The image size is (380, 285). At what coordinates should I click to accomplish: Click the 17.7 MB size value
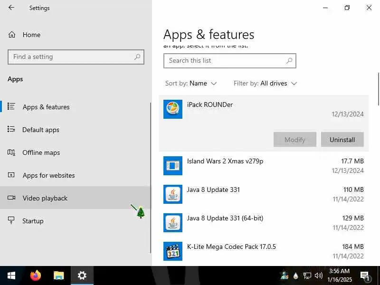(x=352, y=161)
